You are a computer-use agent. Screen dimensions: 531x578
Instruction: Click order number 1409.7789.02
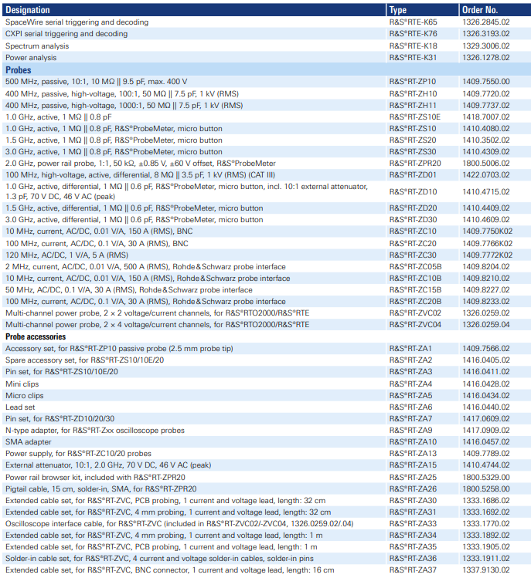tap(486, 454)
